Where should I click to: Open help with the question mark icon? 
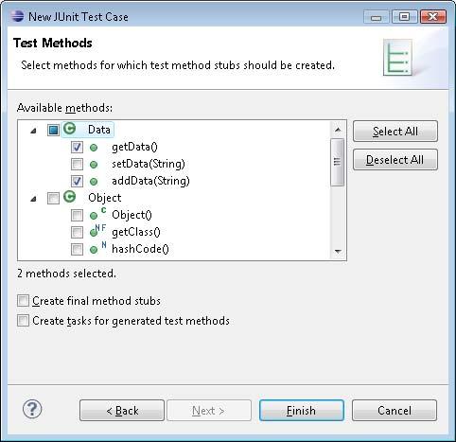coord(32,409)
